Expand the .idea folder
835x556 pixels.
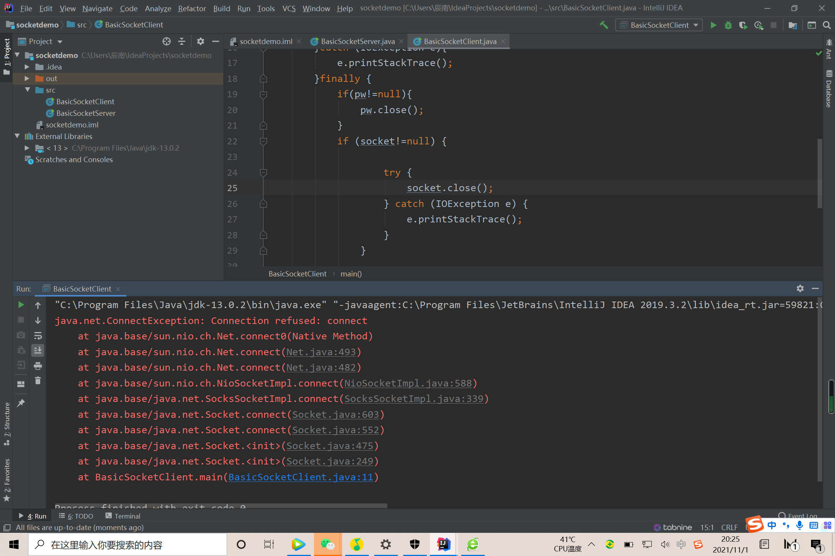pos(27,67)
